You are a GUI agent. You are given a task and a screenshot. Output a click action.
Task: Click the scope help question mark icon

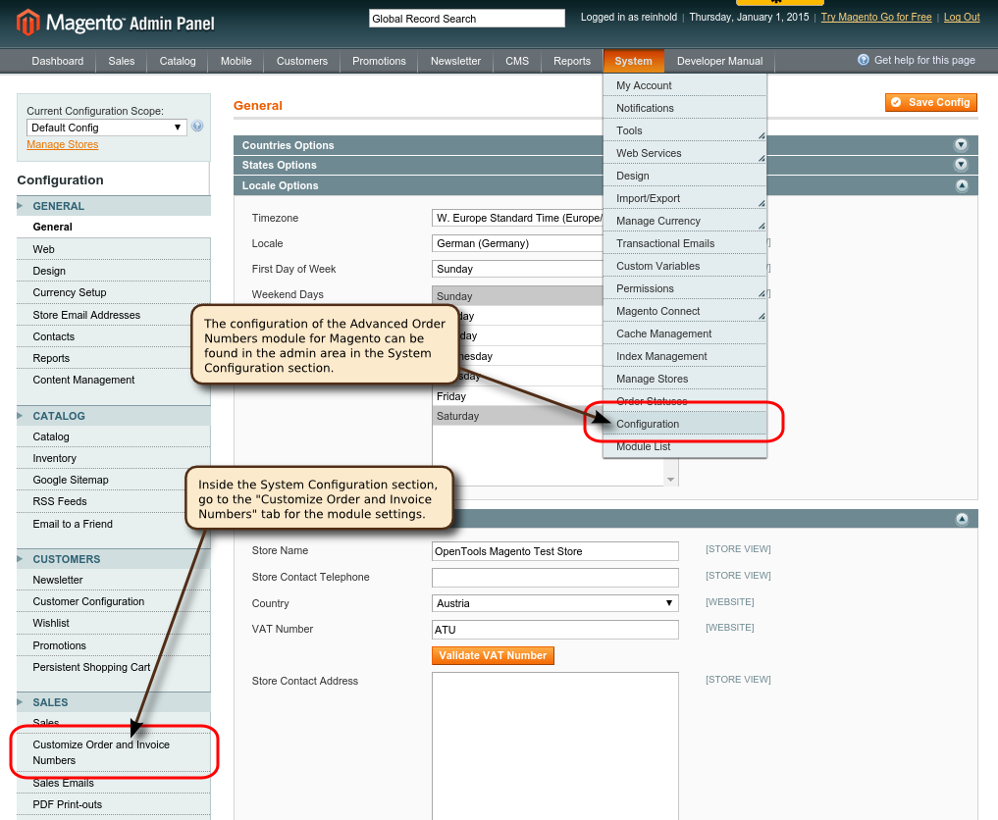pyautogui.click(x=197, y=127)
